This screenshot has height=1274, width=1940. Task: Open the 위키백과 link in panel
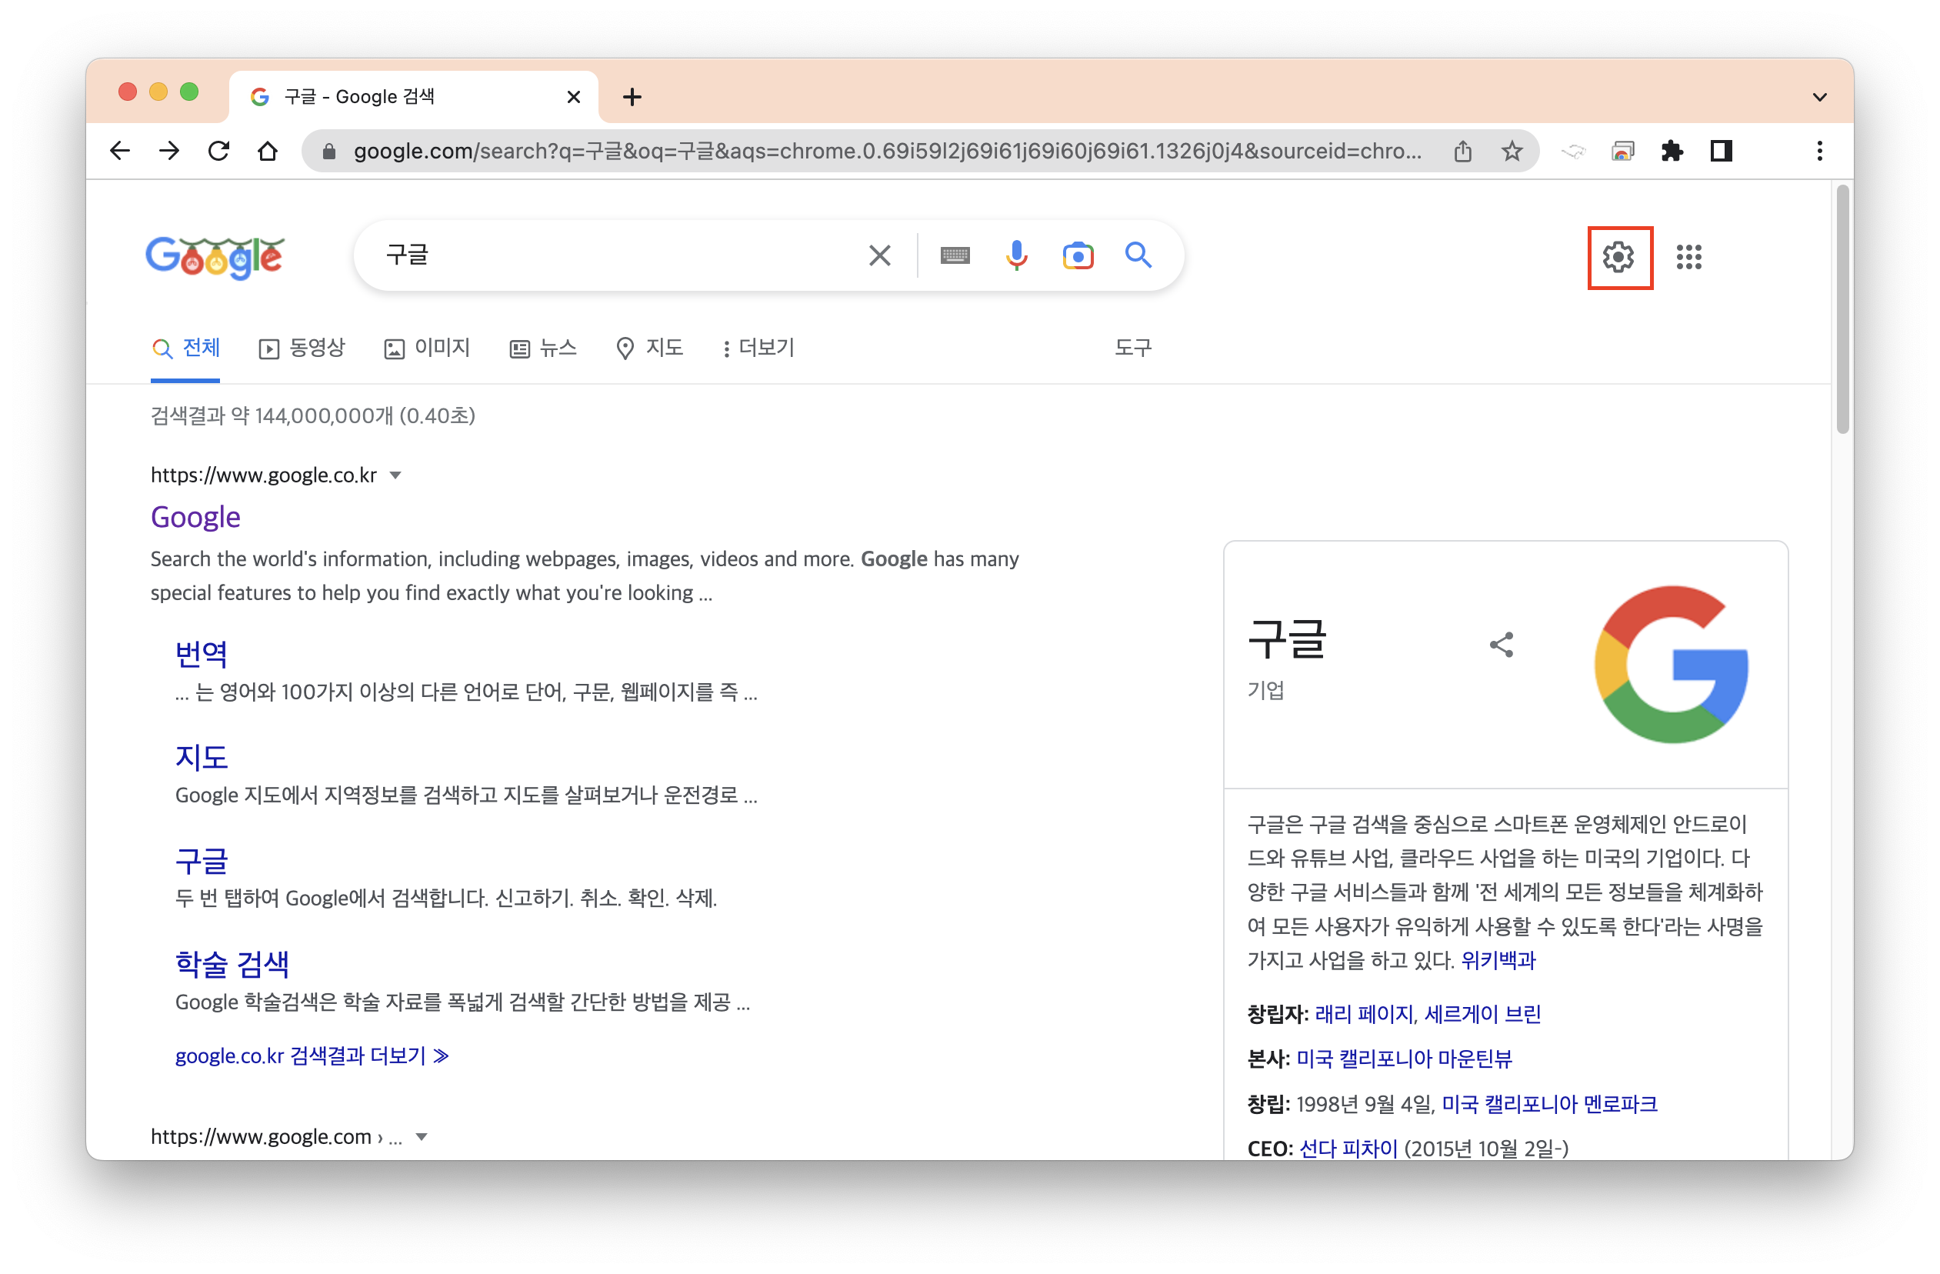click(1498, 960)
